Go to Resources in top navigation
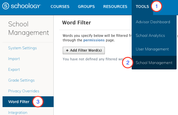 (x=115, y=7)
